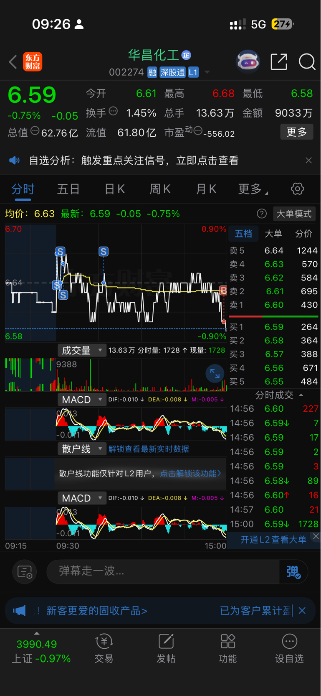Viewport: 321px width, 696px height.
Task: Open the lower MACD indicator dropdown
Action: (82, 498)
